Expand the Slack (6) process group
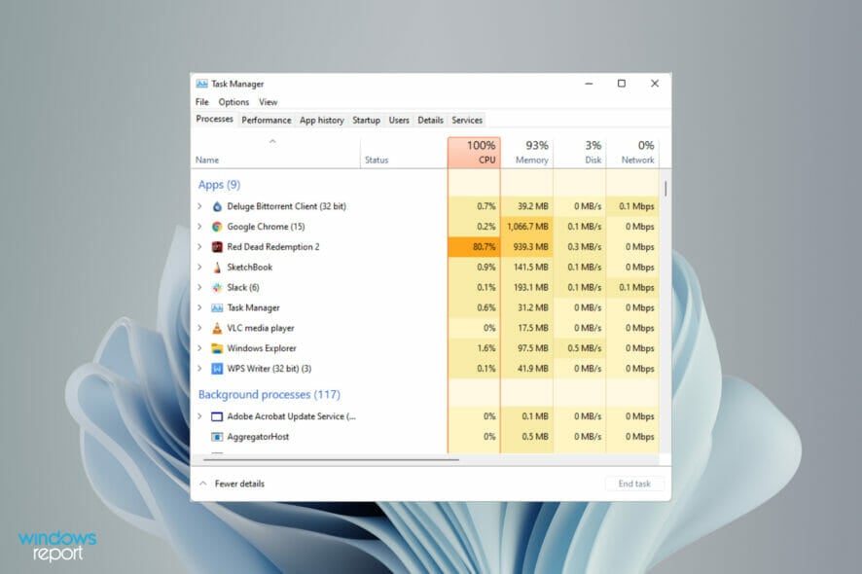 pyautogui.click(x=200, y=288)
